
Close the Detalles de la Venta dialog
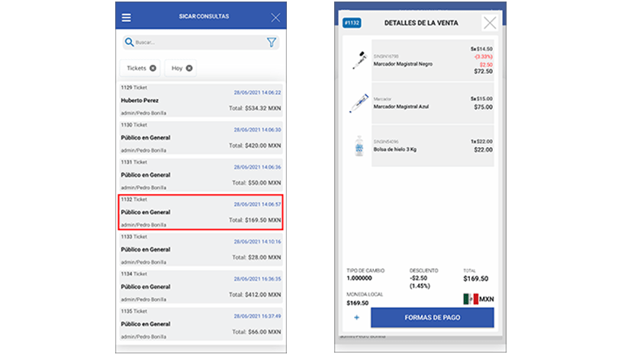click(490, 23)
